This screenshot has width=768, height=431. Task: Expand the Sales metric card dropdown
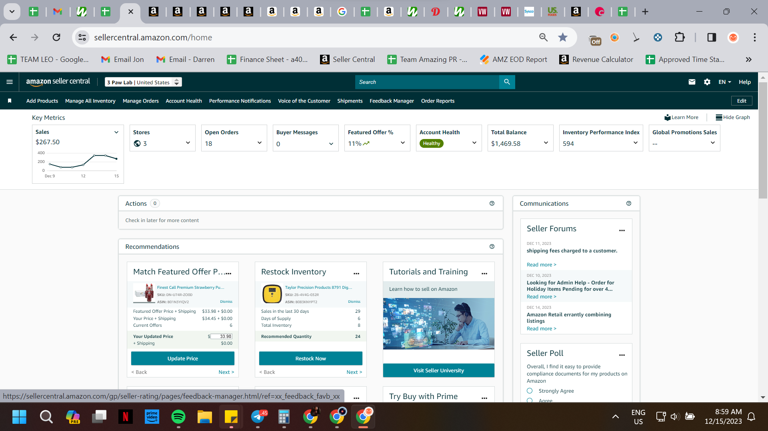(x=116, y=132)
